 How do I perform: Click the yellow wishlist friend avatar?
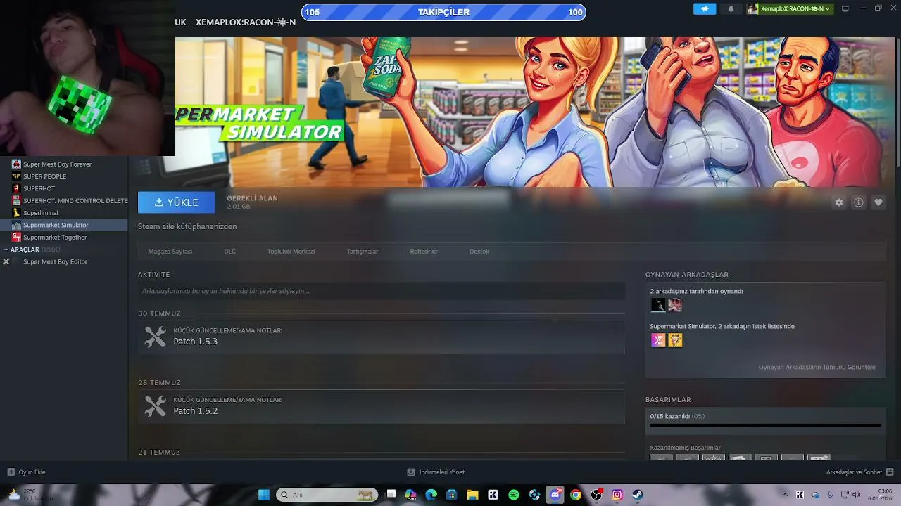click(x=675, y=340)
